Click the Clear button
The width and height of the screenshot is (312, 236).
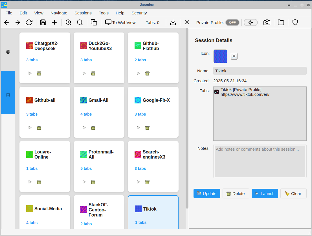293,193
